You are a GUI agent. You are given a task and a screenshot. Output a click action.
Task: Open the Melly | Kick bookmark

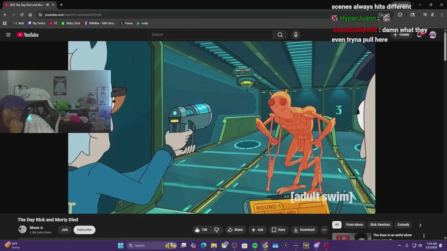click(71, 23)
